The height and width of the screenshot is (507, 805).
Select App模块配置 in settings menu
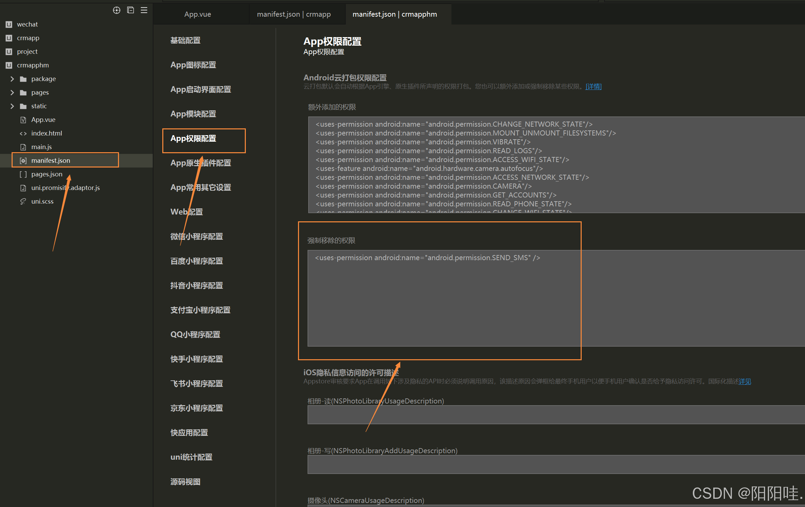click(x=193, y=114)
